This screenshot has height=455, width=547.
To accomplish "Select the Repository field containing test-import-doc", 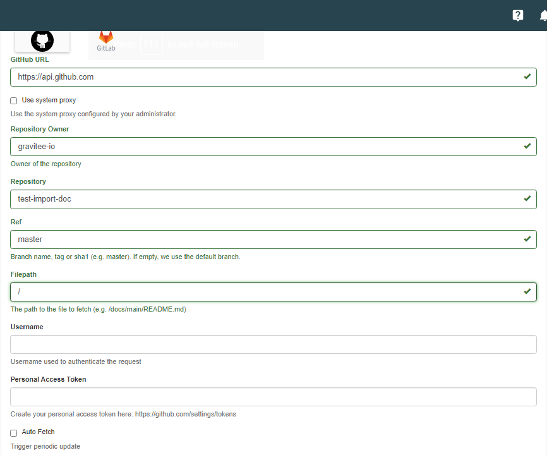I will 265,199.
